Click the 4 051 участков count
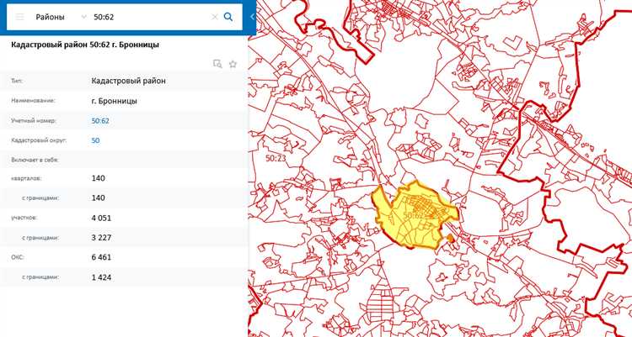Viewport: 632px width, 337px height. point(101,218)
